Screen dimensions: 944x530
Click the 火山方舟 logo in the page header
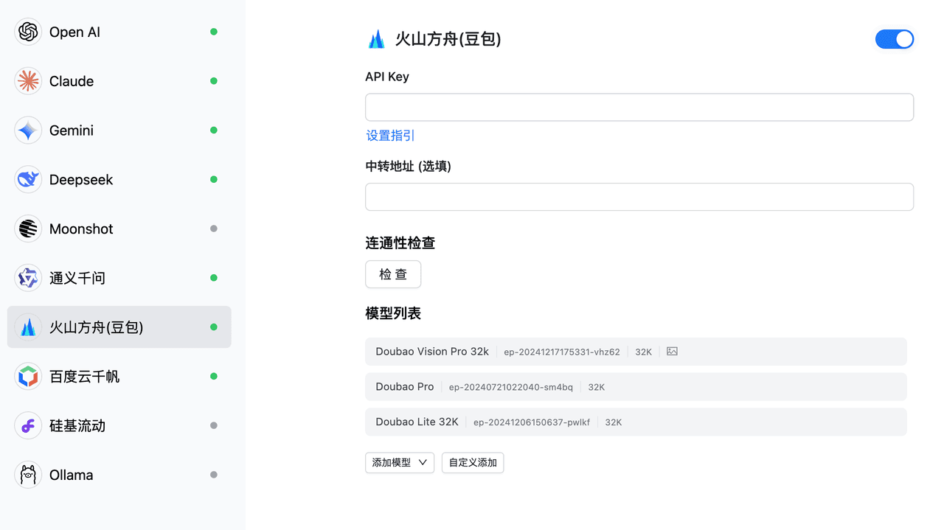pyautogui.click(x=376, y=39)
